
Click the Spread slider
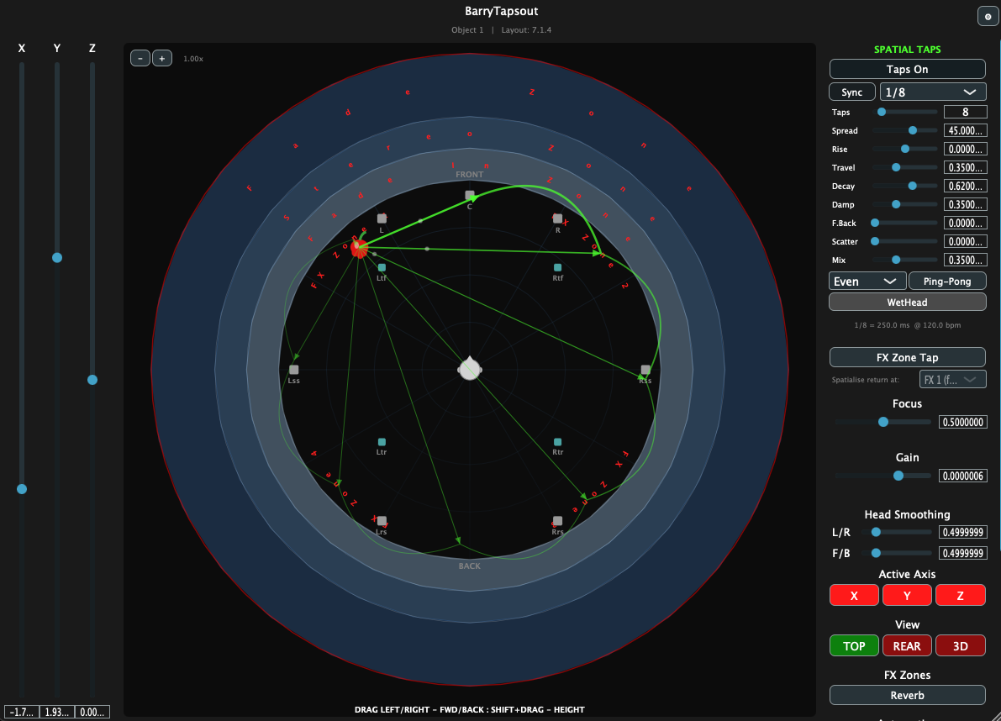pos(905,130)
